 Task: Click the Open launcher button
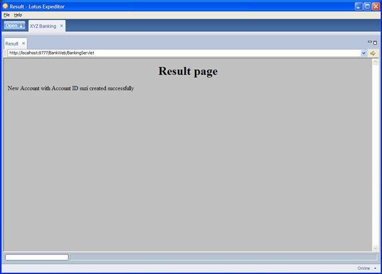point(15,25)
